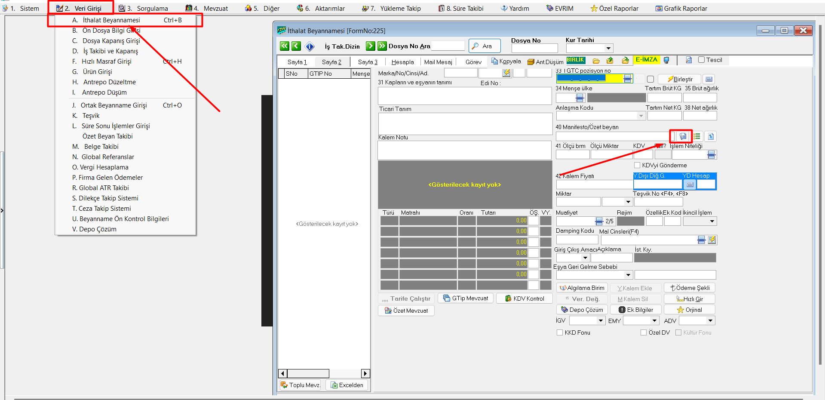Click the KDV Kontrol button
This screenshot has width=825, height=400.
524,298
